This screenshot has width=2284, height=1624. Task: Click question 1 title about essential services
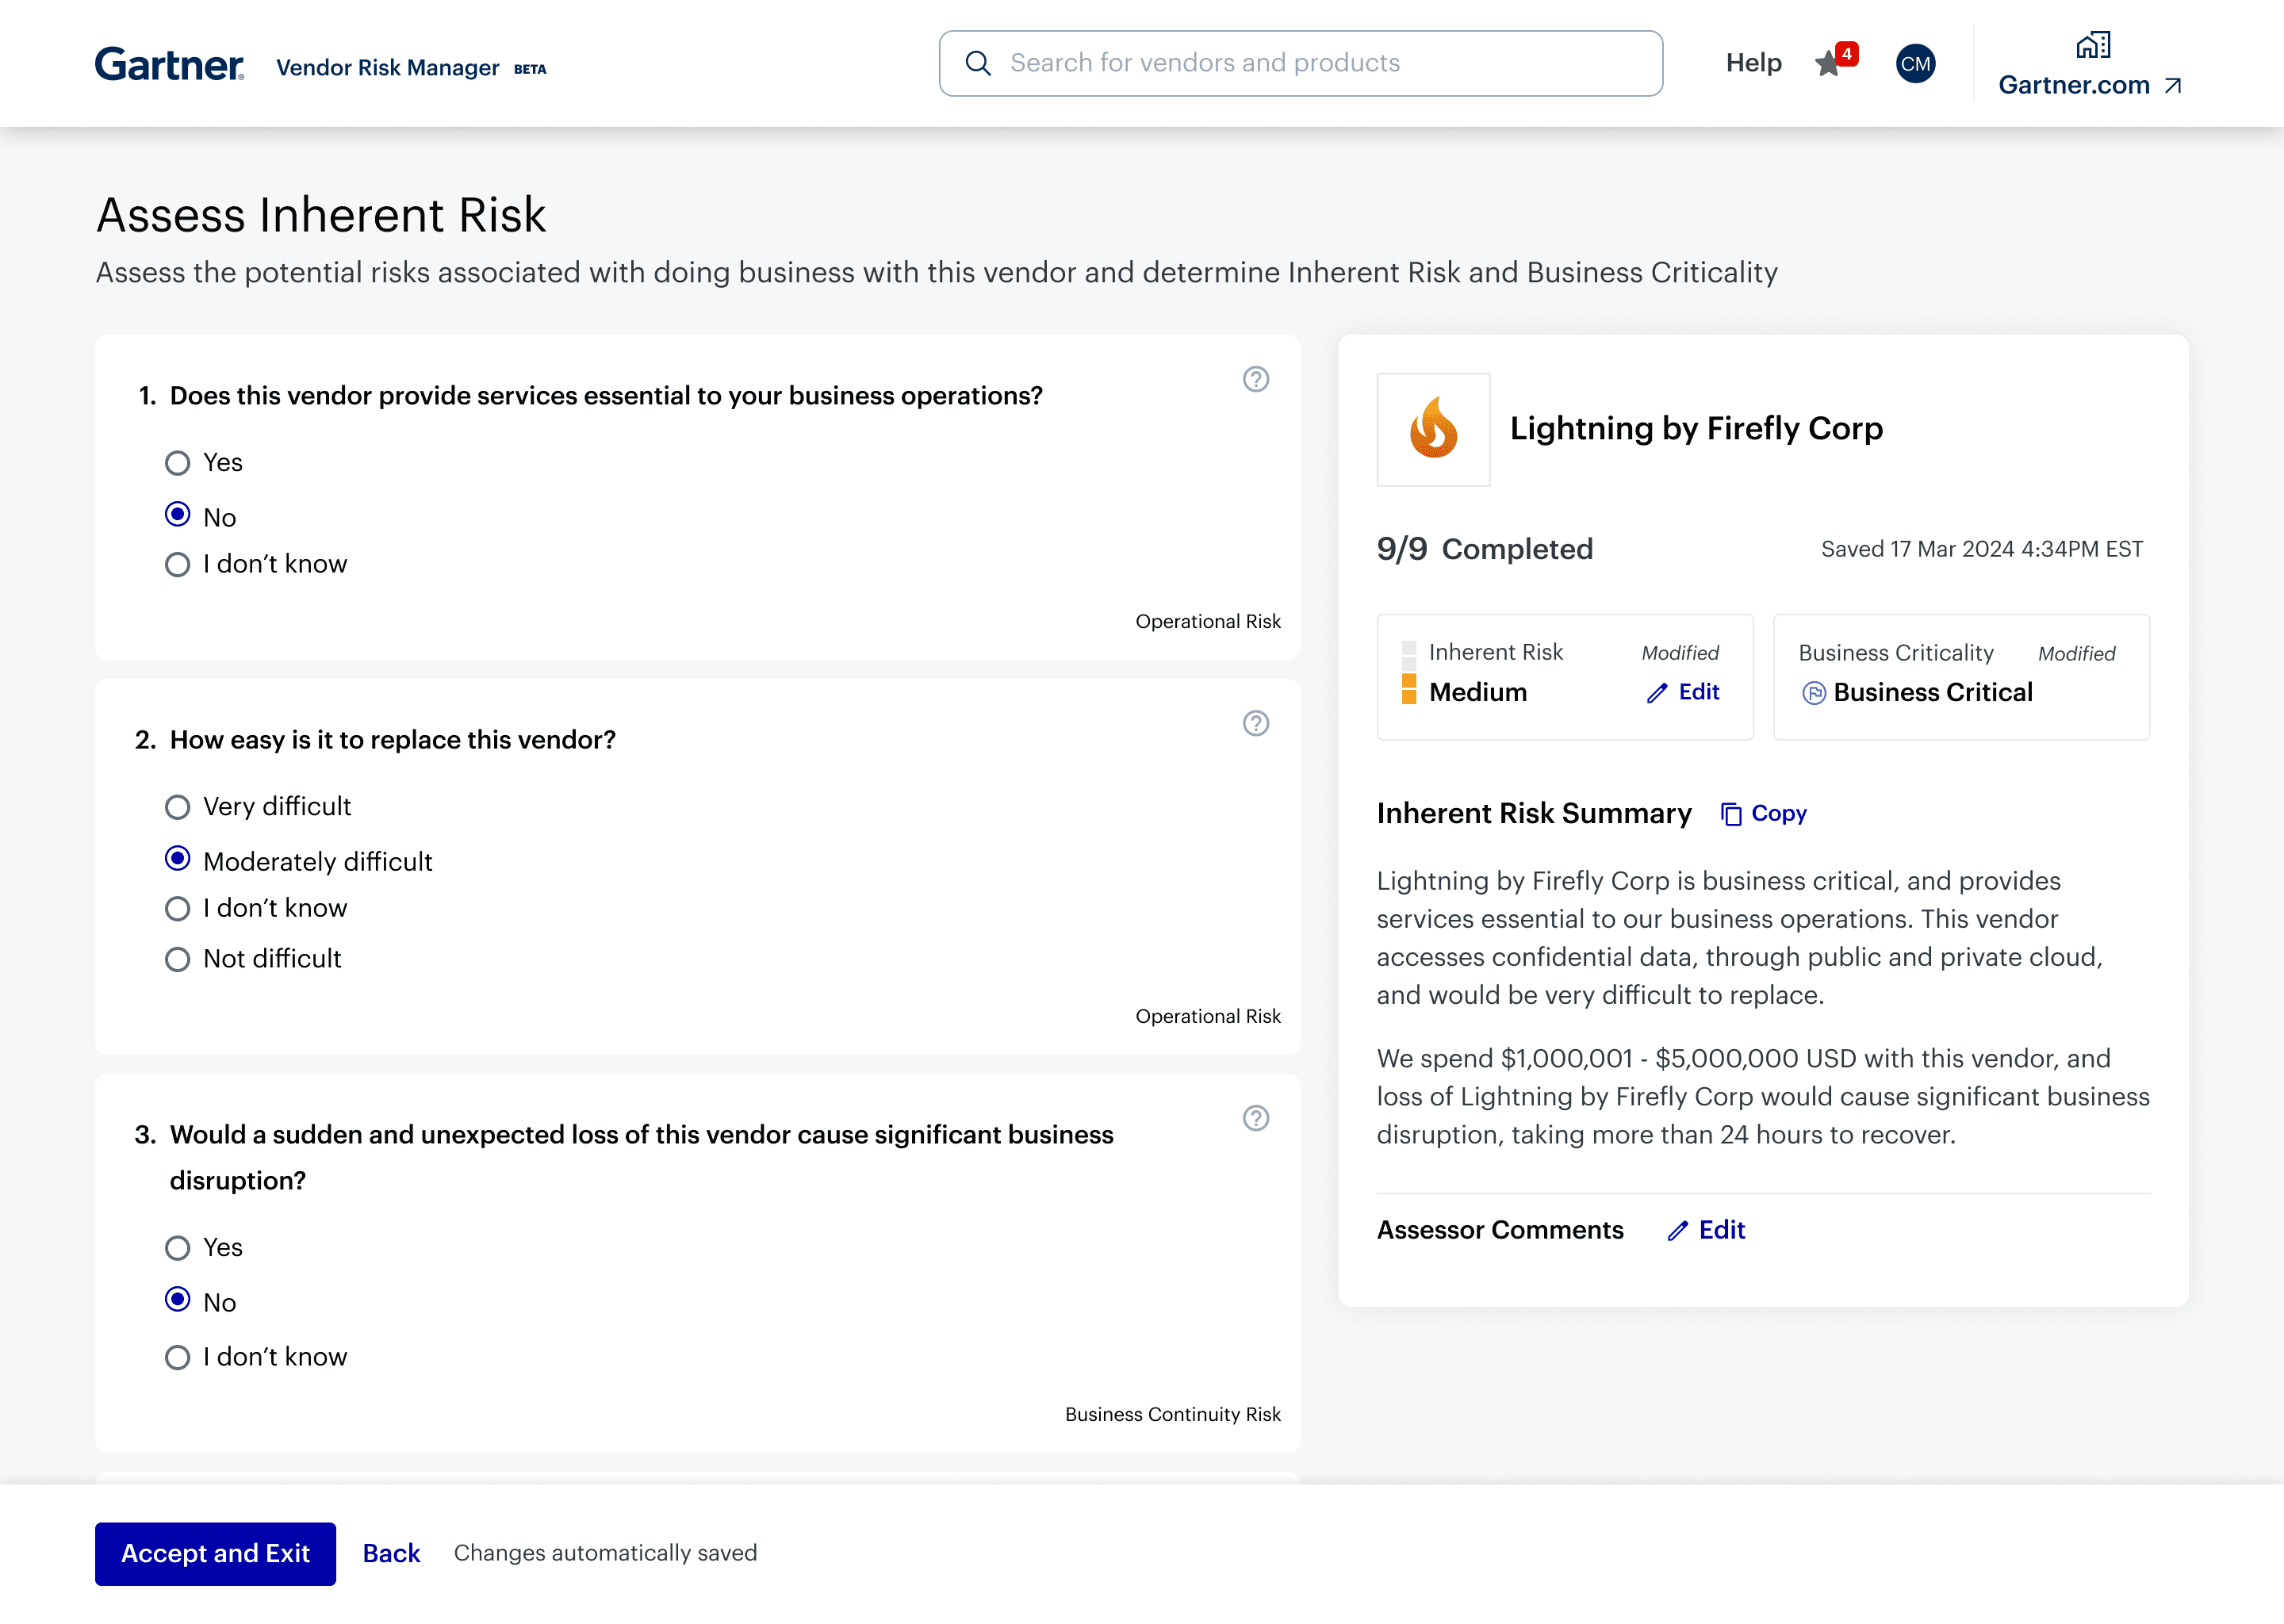pyautogui.click(x=606, y=396)
